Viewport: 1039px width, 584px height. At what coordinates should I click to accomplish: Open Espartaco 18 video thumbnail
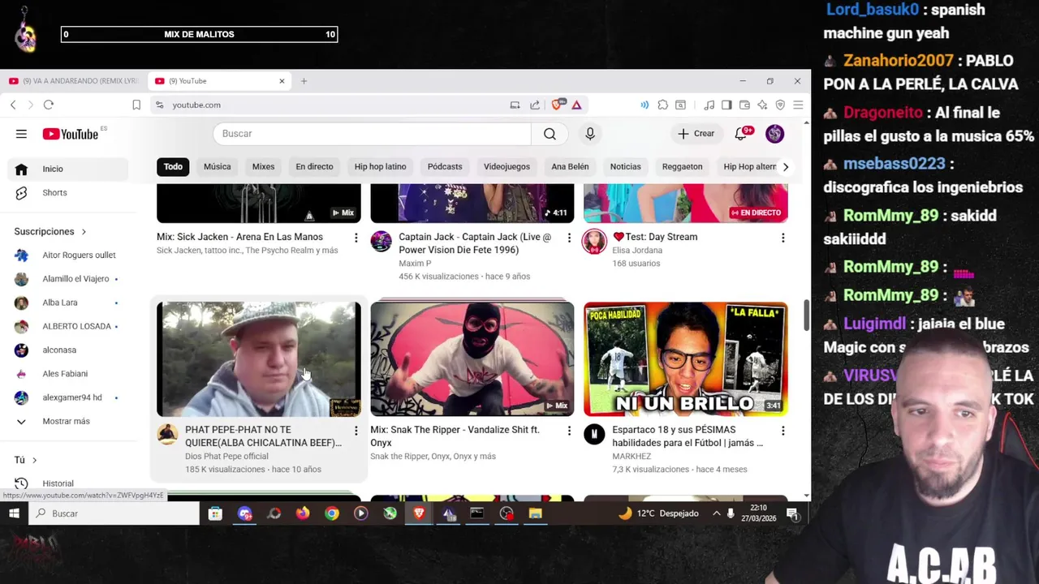[686, 359]
